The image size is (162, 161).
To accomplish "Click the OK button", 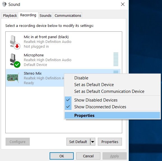I will point(62,156).
